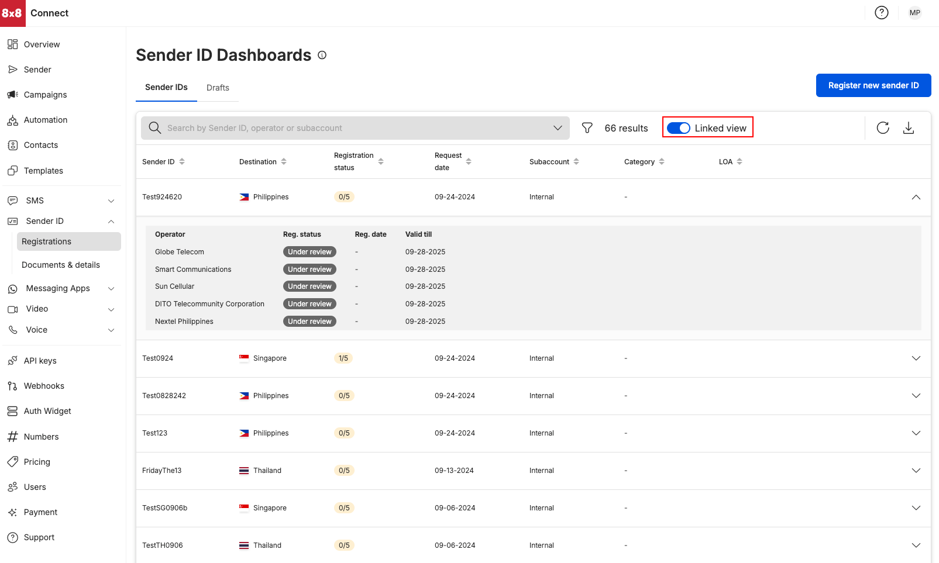
Task: Open the Campaigns section in the sidebar
Action: 45,94
